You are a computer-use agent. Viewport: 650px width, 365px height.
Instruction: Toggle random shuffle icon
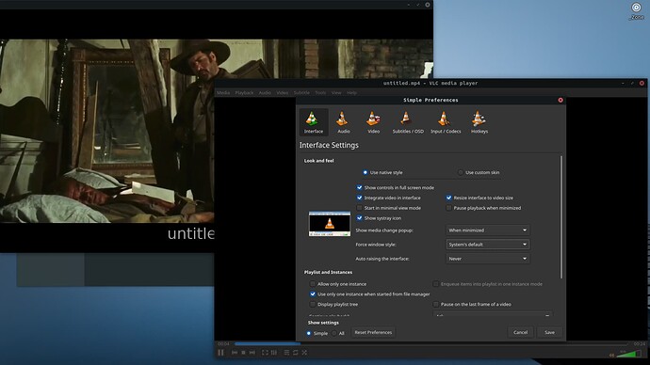tap(304, 353)
